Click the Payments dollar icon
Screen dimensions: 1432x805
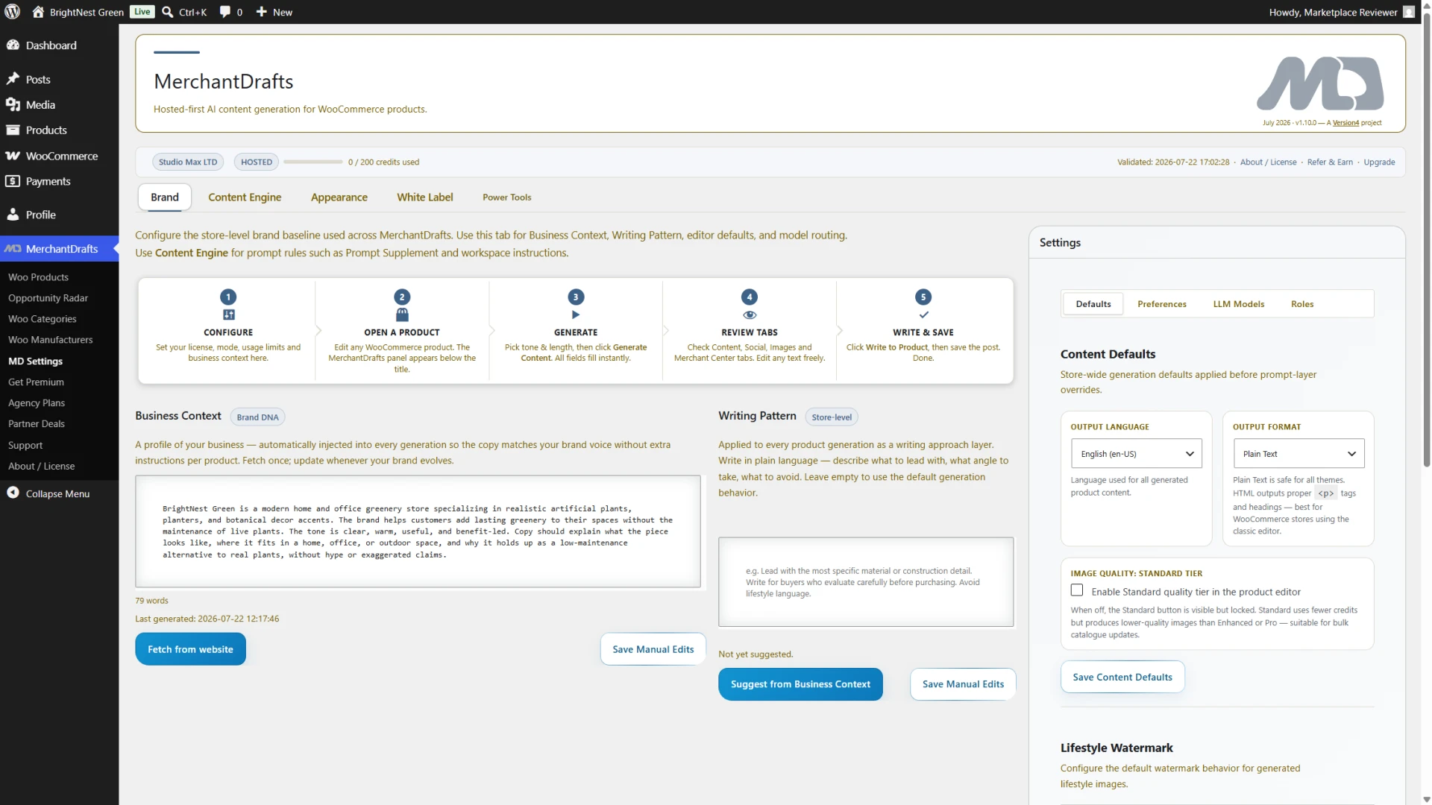coord(13,181)
